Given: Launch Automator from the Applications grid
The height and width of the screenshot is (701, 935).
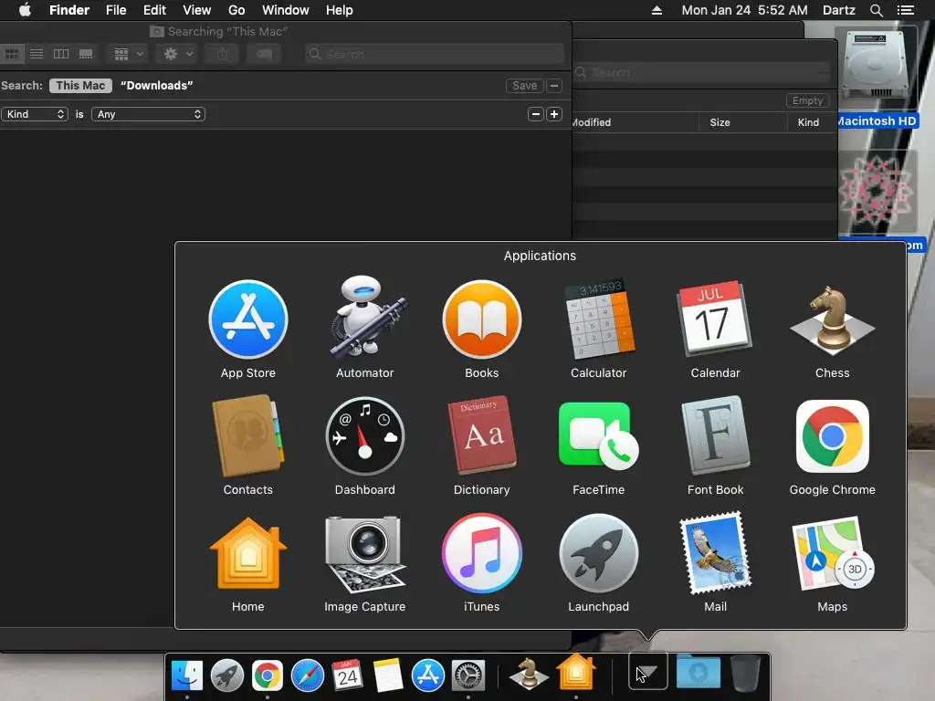Looking at the screenshot, I should 365,318.
